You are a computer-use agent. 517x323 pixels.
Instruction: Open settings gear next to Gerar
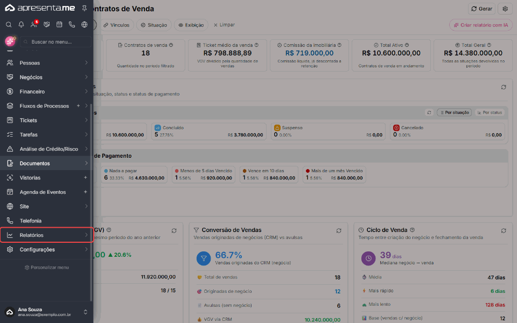[505, 9]
